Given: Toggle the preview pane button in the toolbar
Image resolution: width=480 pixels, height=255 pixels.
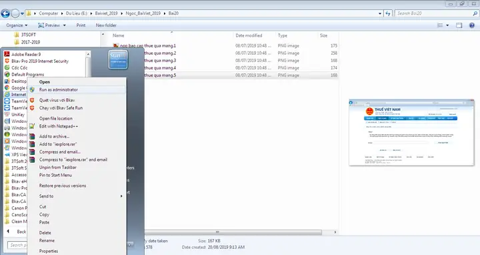Looking at the screenshot, I should 459,25.
